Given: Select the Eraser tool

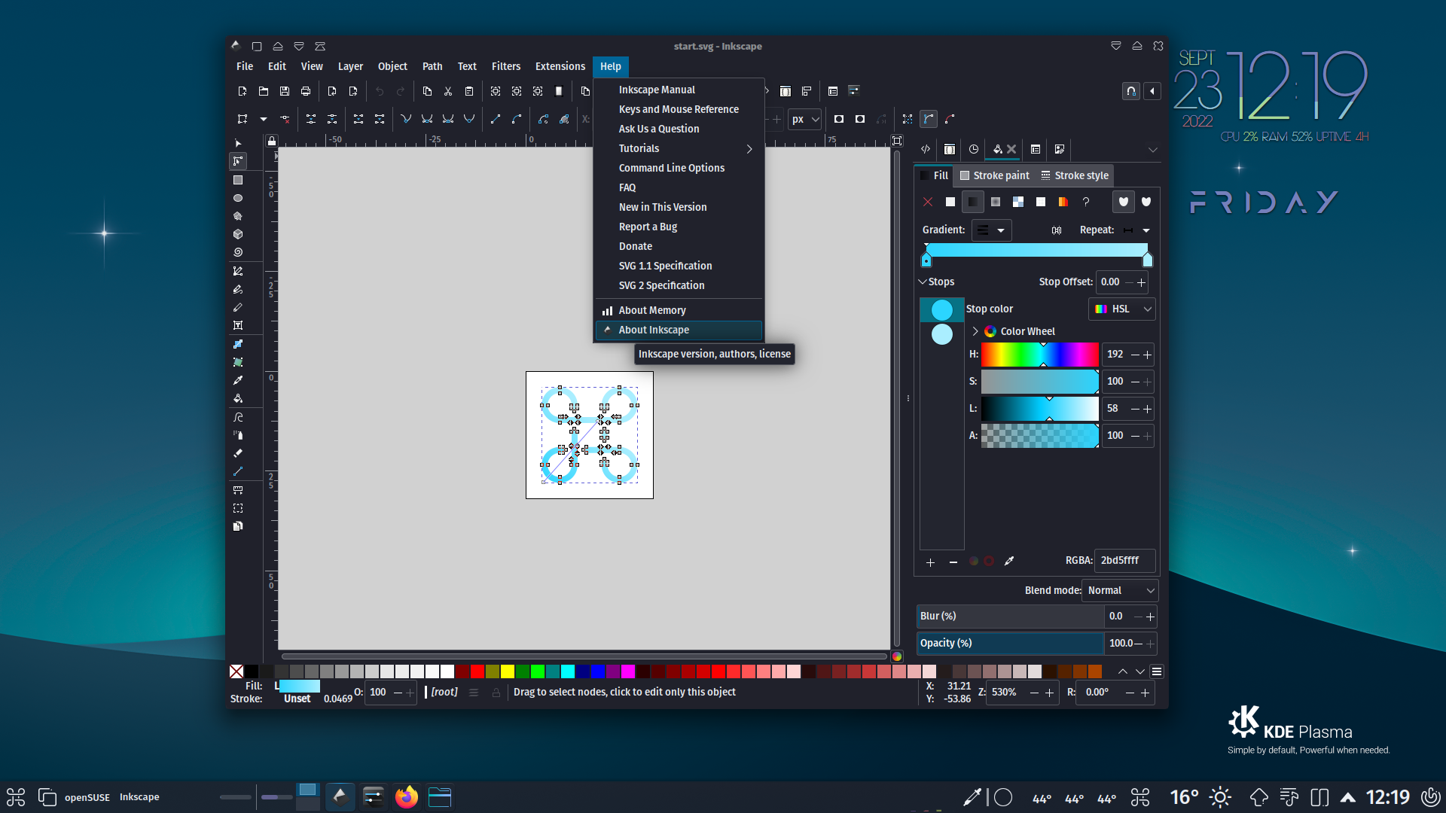Looking at the screenshot, I should point(238,453).
